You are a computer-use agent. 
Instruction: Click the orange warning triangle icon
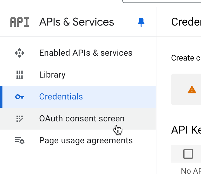[x=192, y=89]
